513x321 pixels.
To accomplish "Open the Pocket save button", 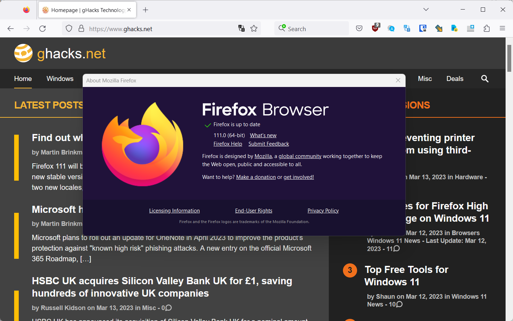I will click(359, 29).
